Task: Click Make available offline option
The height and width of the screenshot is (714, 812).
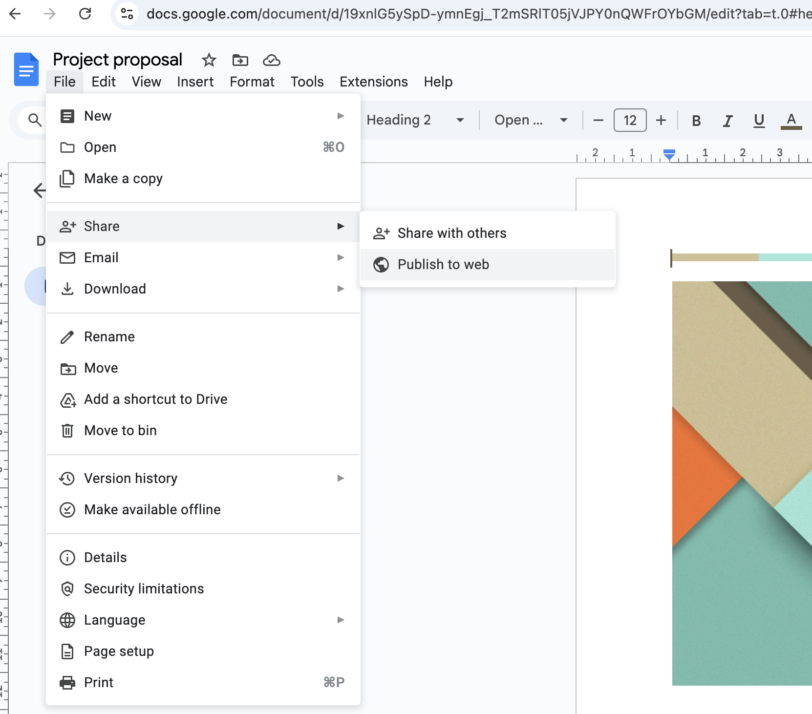Action: coord(152,509)
